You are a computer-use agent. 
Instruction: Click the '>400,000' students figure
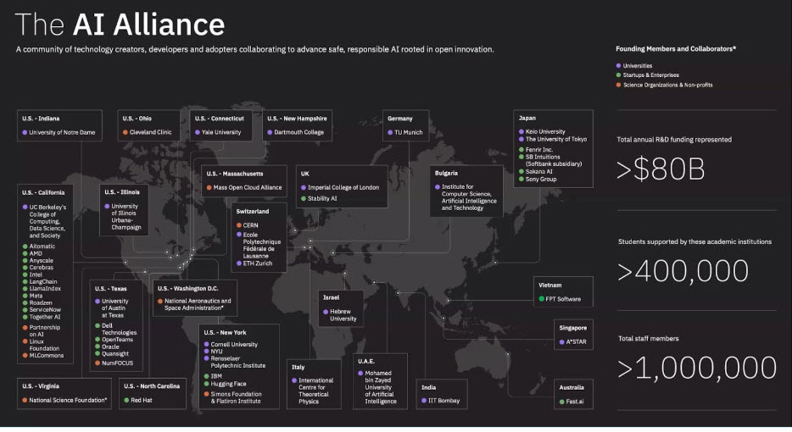click(x=683, y=271)
